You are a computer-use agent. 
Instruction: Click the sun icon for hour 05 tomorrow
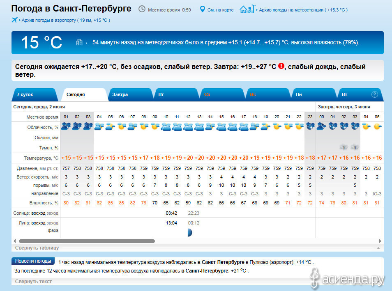pos(377,127)
